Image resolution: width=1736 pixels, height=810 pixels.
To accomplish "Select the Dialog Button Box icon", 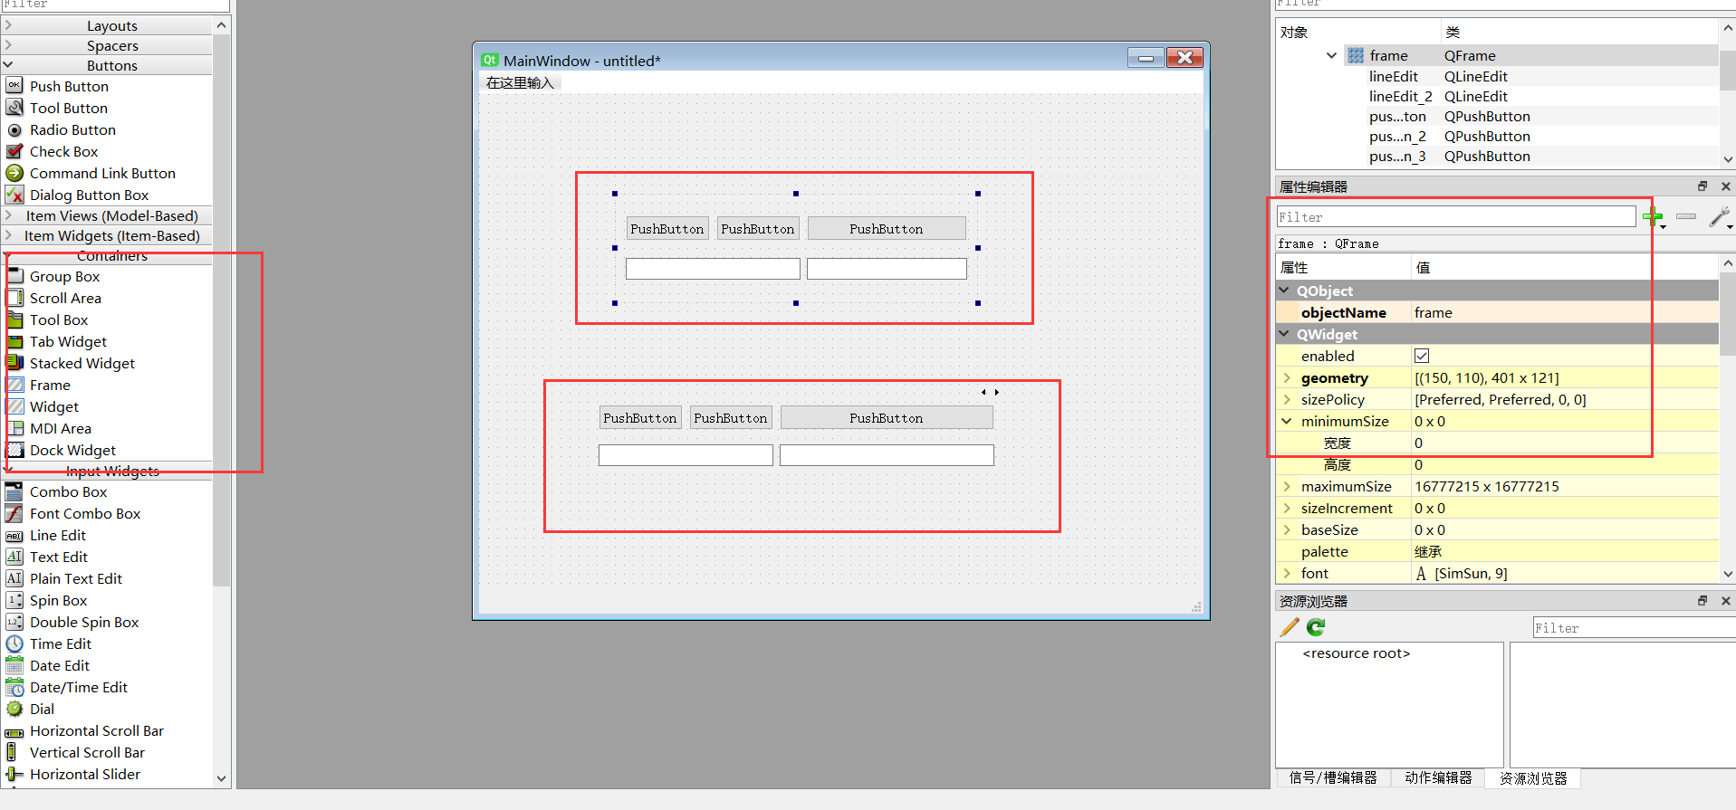I will click(14, 195).
